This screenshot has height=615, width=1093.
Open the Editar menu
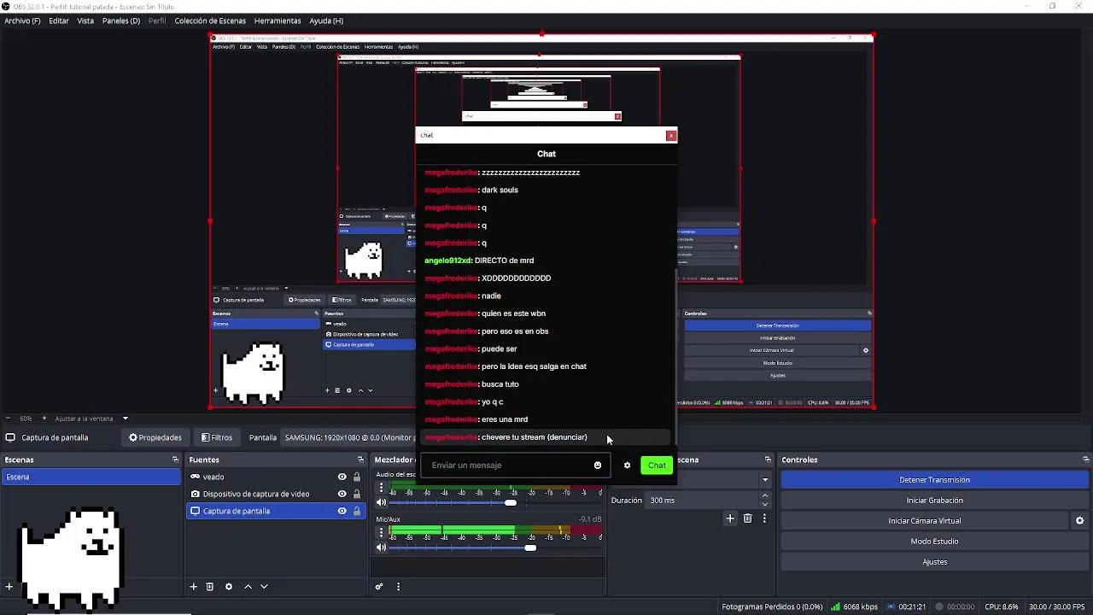pyautogui.click(x=59, y=20)
